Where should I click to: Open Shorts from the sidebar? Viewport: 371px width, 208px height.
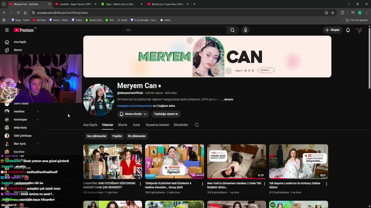(17, 50)
